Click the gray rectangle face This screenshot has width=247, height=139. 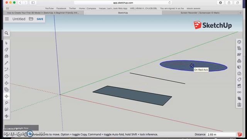(x=132, y=95)
